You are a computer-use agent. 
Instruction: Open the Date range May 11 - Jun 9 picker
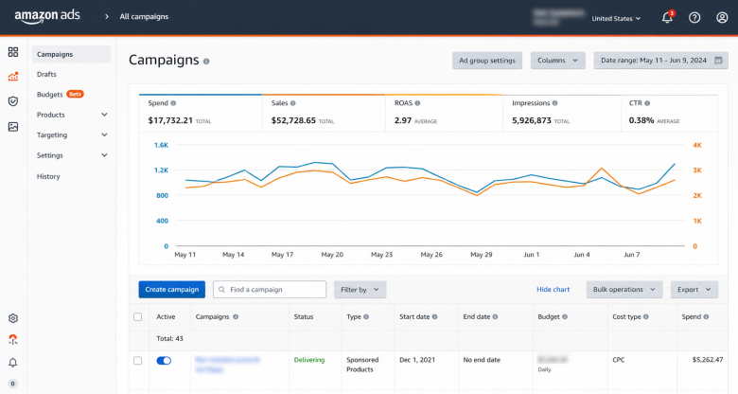[x=660, y=61]
